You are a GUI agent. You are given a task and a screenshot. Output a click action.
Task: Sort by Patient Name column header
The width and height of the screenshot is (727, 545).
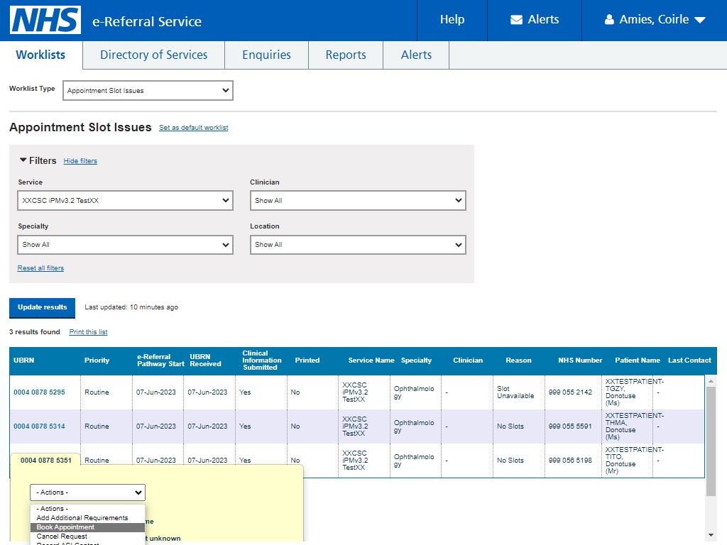[638, 360]
